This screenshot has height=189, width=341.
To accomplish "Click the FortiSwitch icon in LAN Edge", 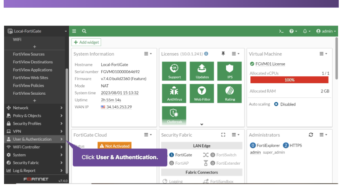I will (x=206, y=155).
